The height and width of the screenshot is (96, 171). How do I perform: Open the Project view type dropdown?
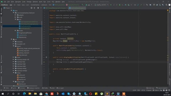tap(8, 8)
